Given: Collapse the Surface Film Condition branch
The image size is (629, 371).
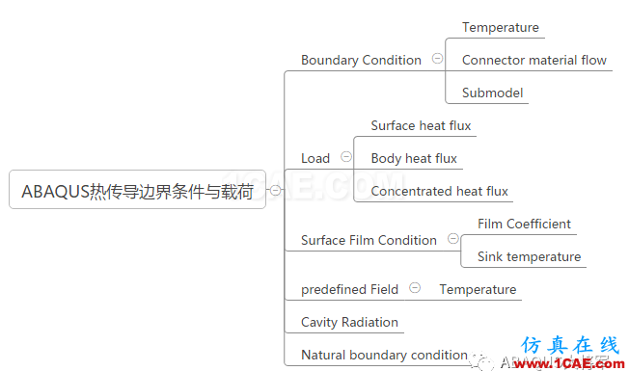Looking at the screenshot, I should [452, 239].
